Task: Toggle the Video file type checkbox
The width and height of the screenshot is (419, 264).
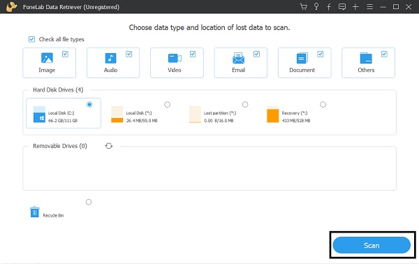Action: [193, 54]
